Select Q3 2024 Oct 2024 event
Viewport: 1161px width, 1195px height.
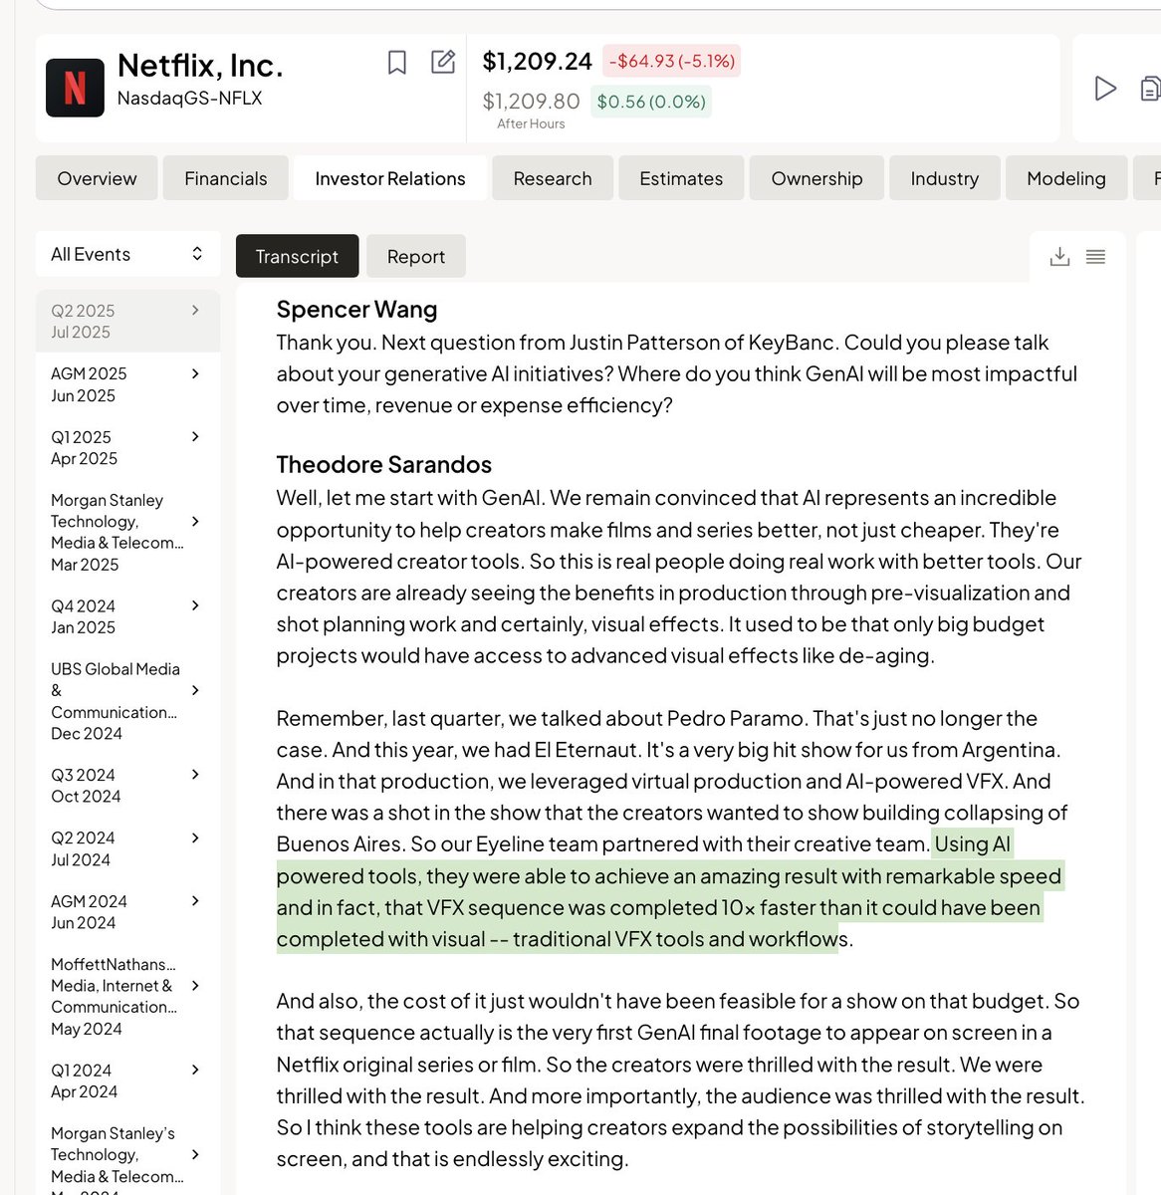[127, 786]
